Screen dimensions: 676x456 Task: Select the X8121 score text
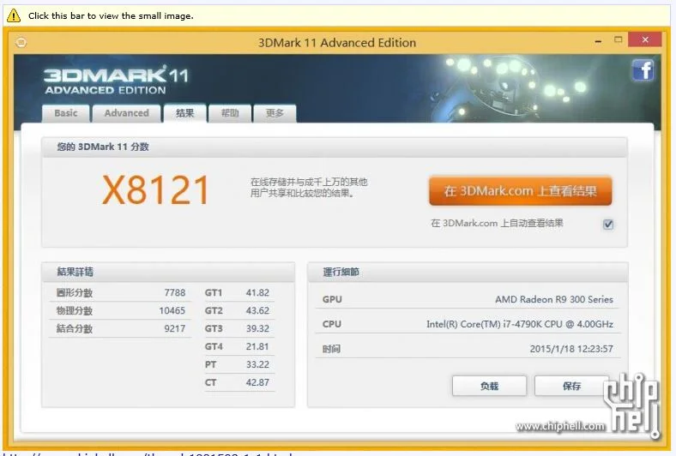(x=155, y=190)
